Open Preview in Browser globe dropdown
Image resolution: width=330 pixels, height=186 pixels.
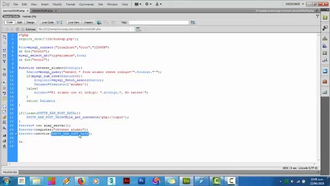(x=99, y=22)
